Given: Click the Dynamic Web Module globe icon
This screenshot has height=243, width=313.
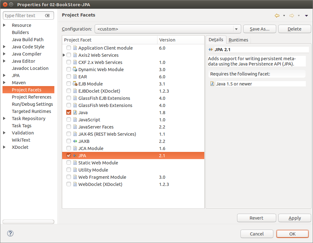Looking at the screenshot, I should (x=75, y=69).
